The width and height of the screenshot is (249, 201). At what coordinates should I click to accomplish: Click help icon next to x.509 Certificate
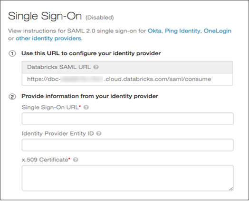[x=76, y=160]
